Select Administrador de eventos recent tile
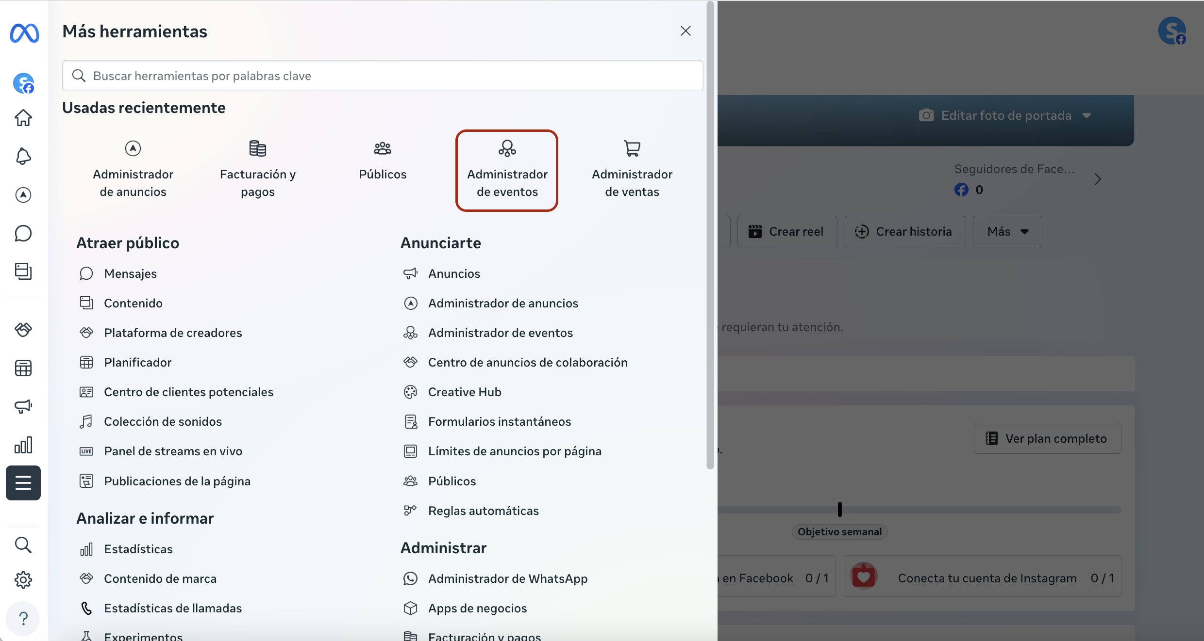This screenshot has height=641, width=1204. coord(507,171)
